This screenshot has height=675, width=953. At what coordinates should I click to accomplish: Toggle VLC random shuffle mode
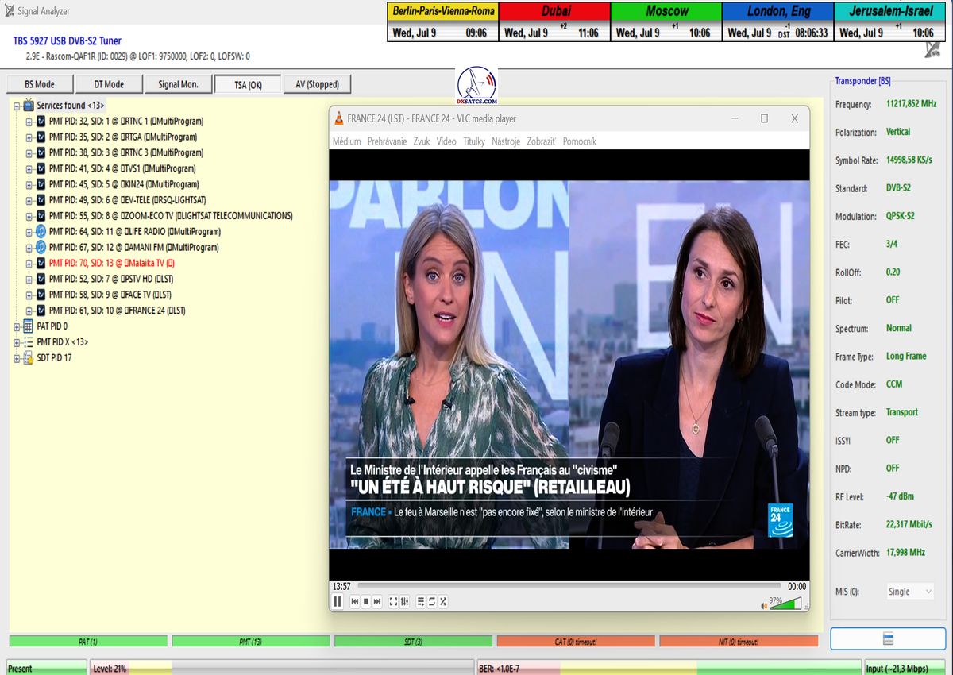pos(443,602)
